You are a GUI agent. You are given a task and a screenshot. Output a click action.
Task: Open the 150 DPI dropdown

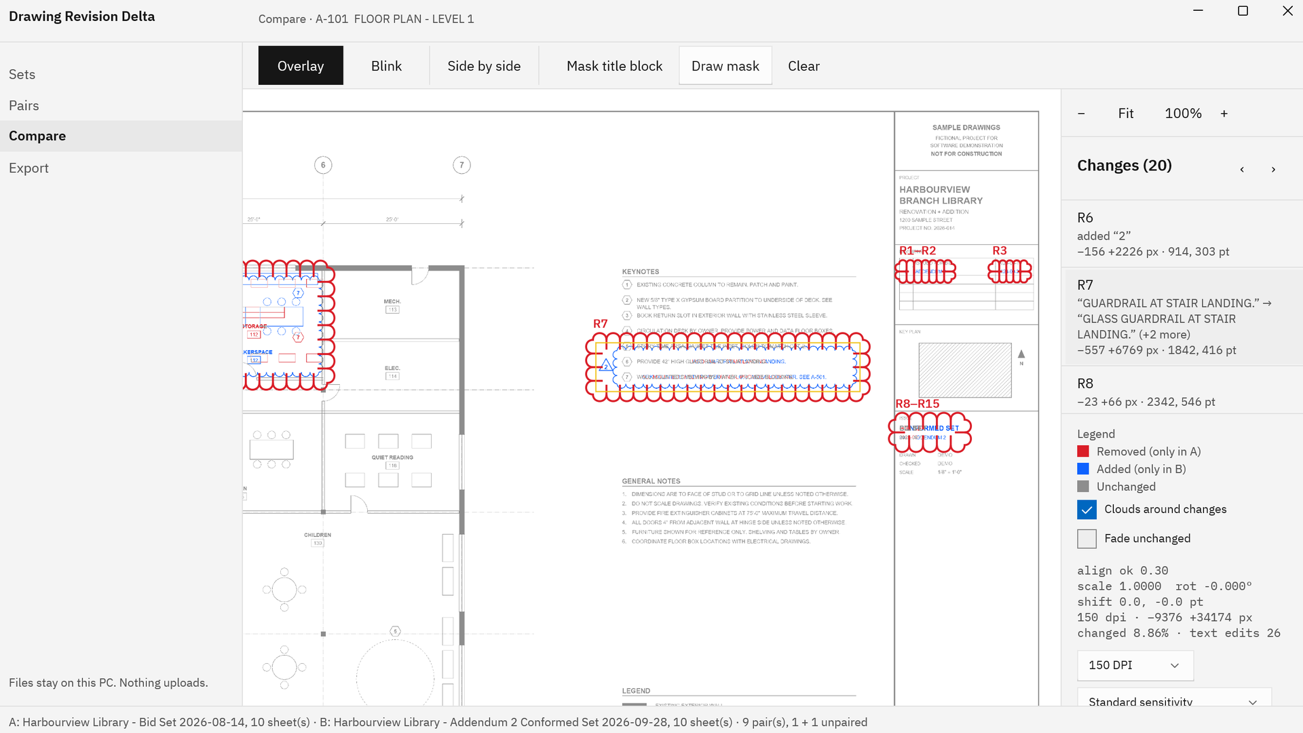tap(1135, 666)
